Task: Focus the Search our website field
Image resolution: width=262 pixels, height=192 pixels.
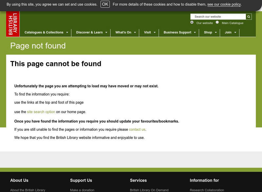Action: tap(218, 17)
